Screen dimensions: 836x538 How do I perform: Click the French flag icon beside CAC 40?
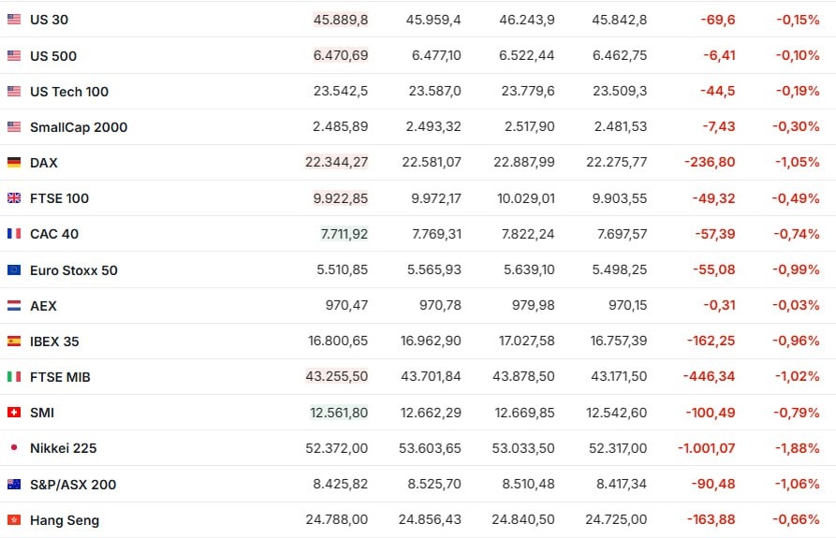[x=14, y=234]
